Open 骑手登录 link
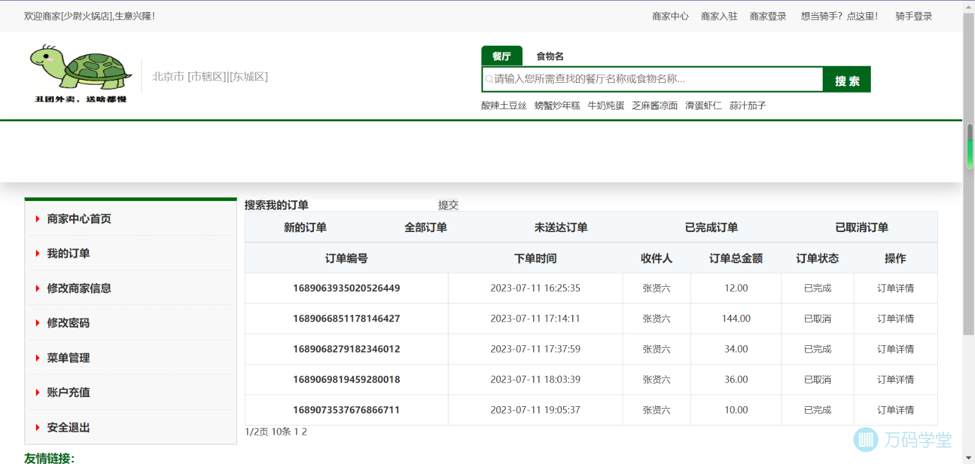 click(x=913, y=16)
